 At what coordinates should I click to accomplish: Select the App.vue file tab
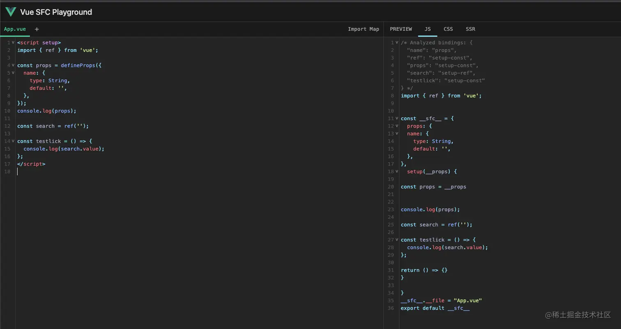15,29
